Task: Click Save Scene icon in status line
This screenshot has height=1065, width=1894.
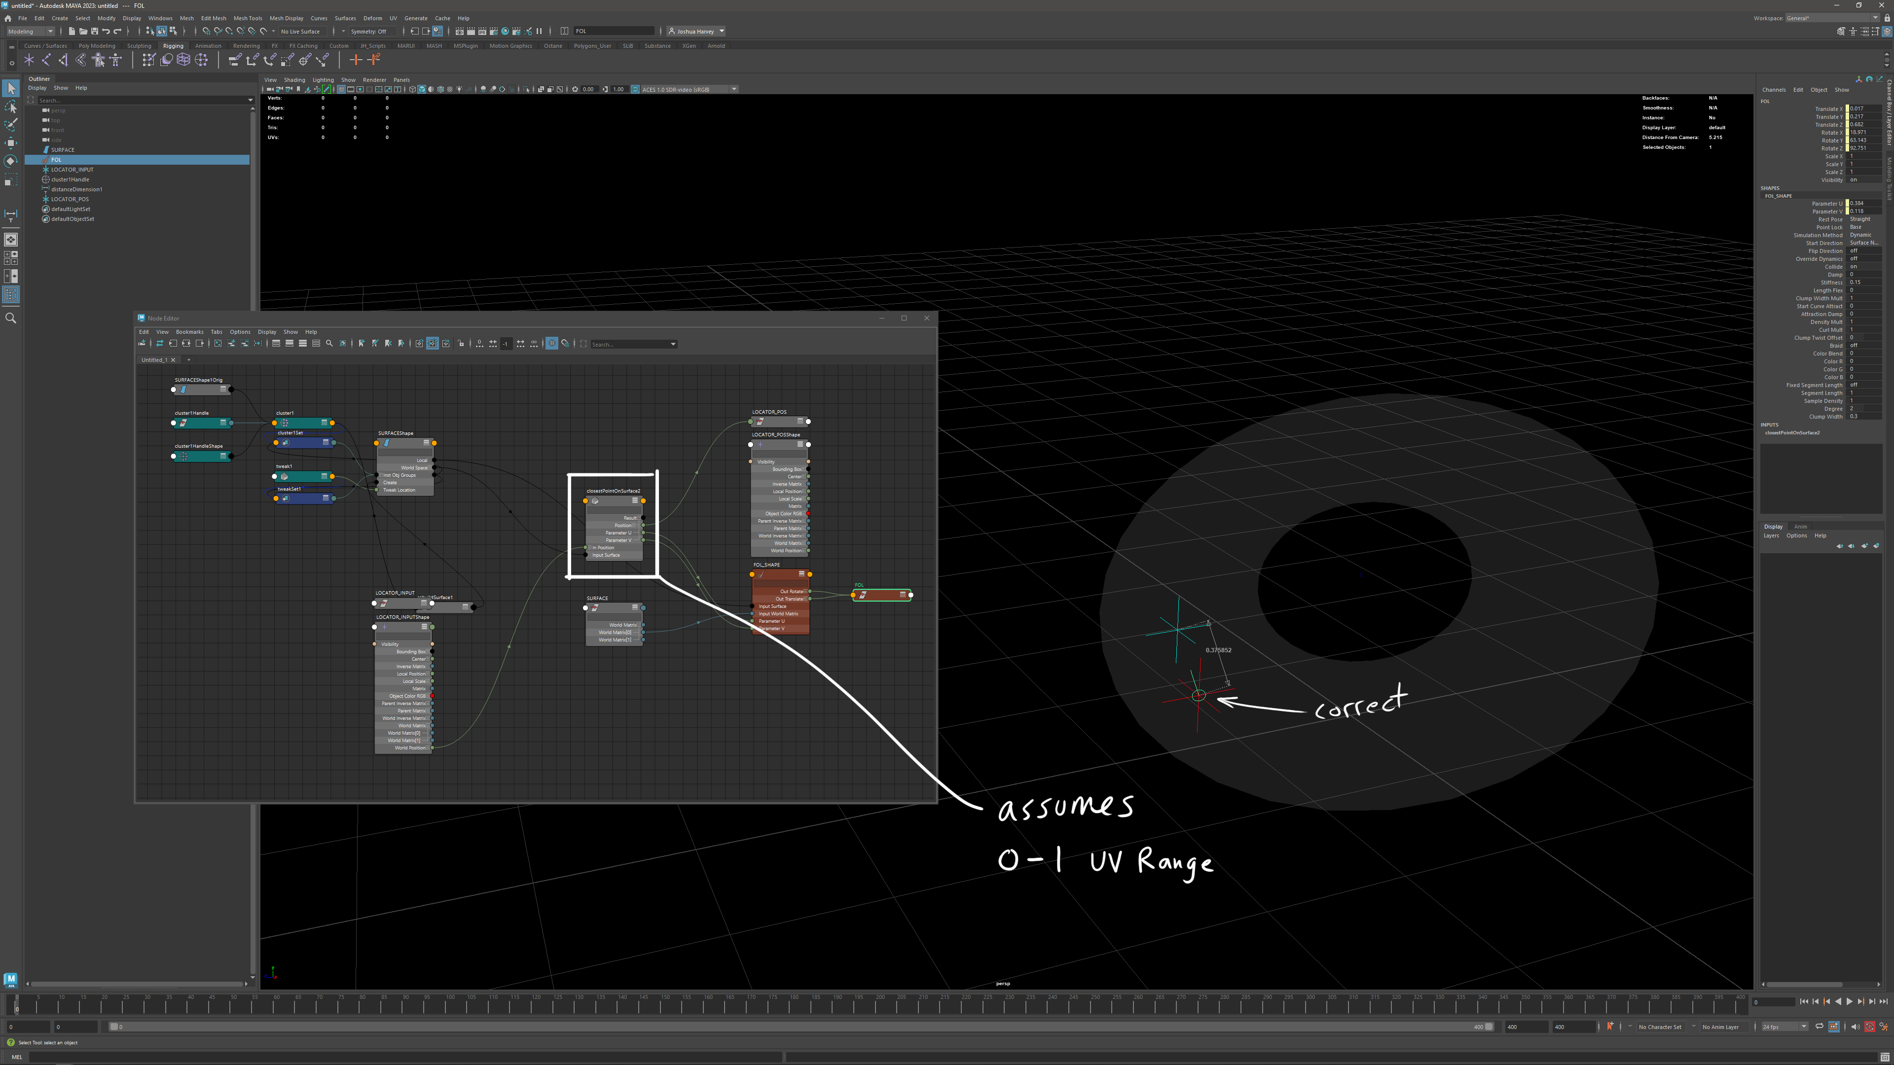Action: coord(94,31)
